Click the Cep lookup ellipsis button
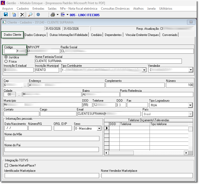Image resolution: width=199 pixels, height=184 pixels. click(x=25, y=85)
